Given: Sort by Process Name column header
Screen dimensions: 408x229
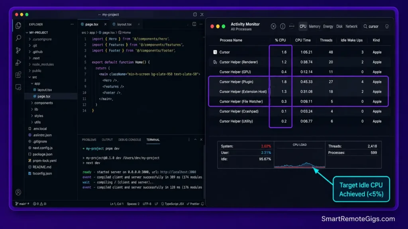Looking at the screenshot, I should click(231, 40).
